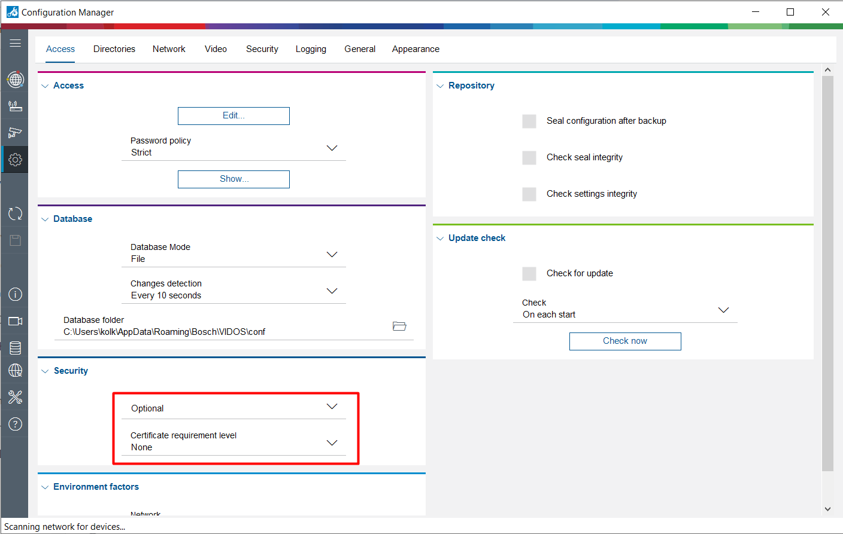The height and width of the screenshot is (534, 843).
Task: Toggle Check seal integrity checkbox
Action: click(x=529, y=158)
